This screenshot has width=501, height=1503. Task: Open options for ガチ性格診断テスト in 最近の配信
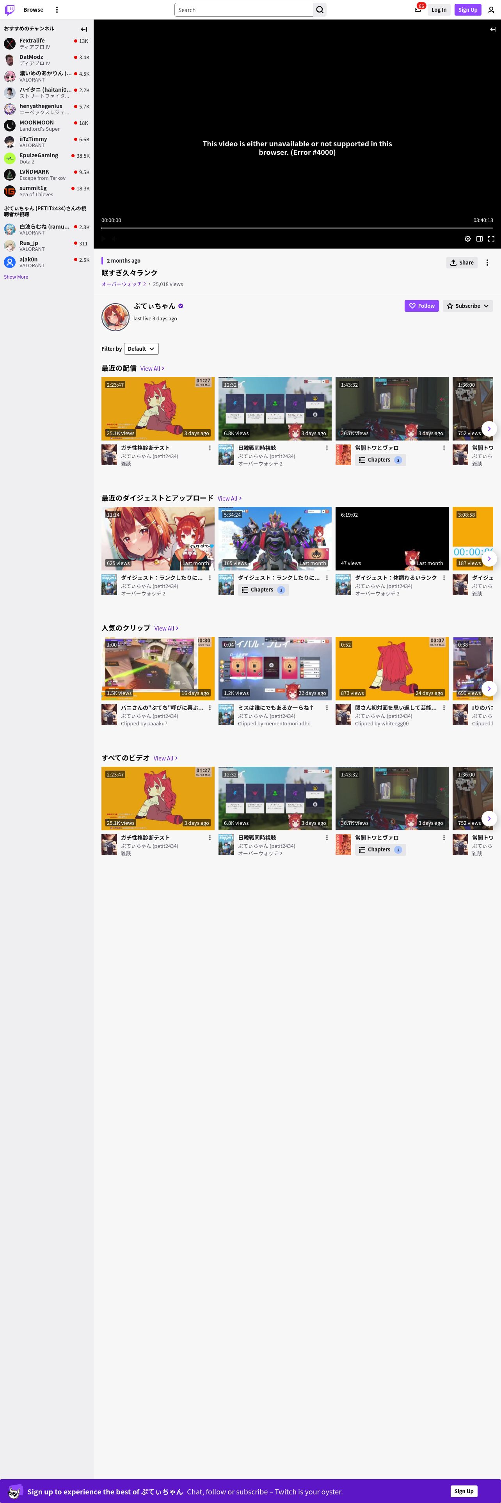point(210,448)
